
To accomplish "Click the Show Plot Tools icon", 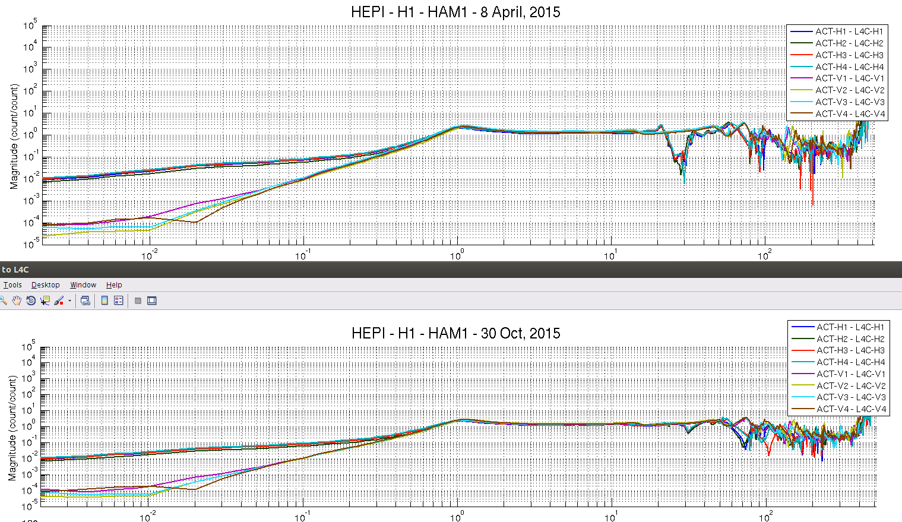I will pyautogui.click(x=152, y=300).
